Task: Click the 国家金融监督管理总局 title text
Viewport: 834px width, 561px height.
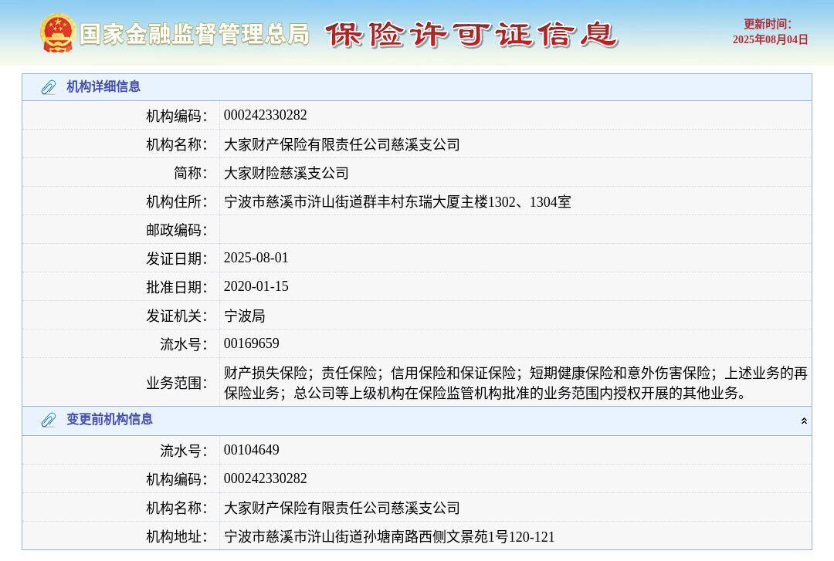Action: click(x=194, y=34)
